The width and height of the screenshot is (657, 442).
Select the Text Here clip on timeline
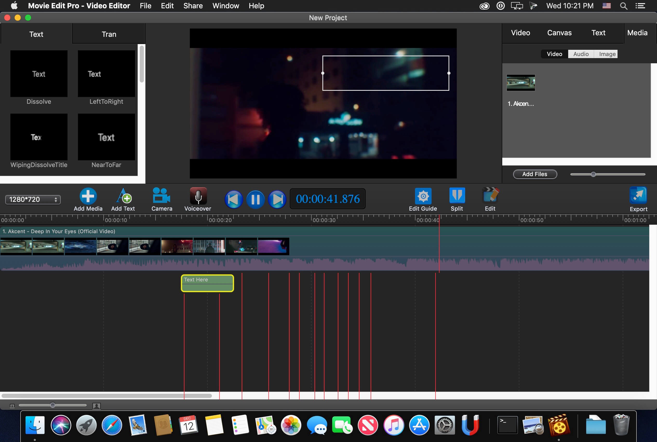pos(207,283)
